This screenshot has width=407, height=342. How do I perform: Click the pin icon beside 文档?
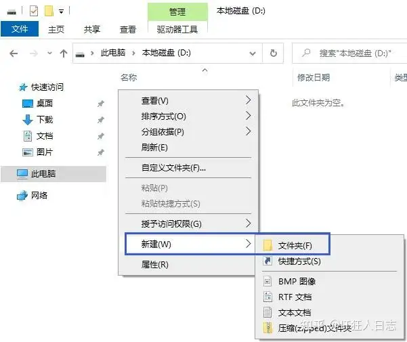(101, 136)
